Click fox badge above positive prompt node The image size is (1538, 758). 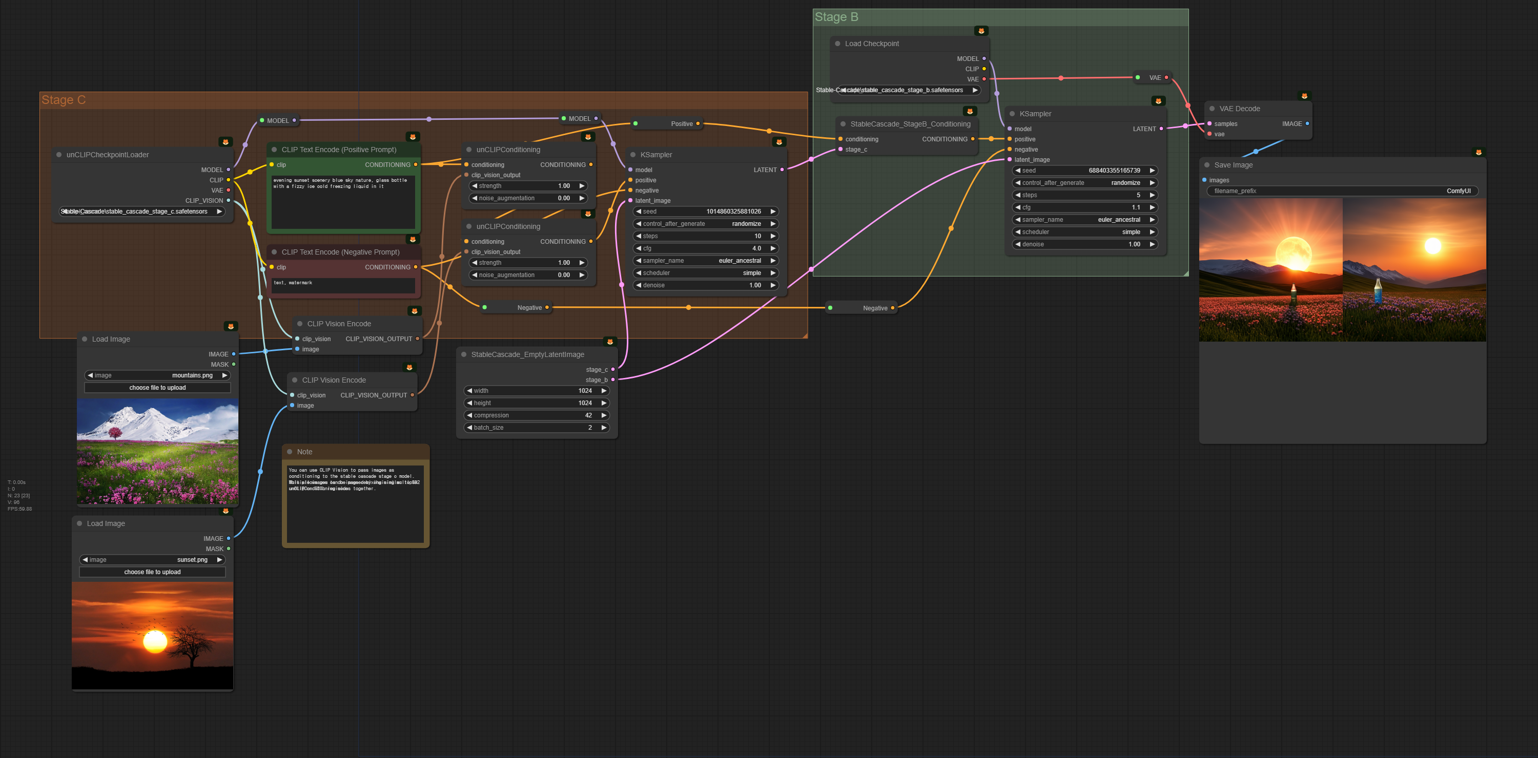click(x=412, y=137)
